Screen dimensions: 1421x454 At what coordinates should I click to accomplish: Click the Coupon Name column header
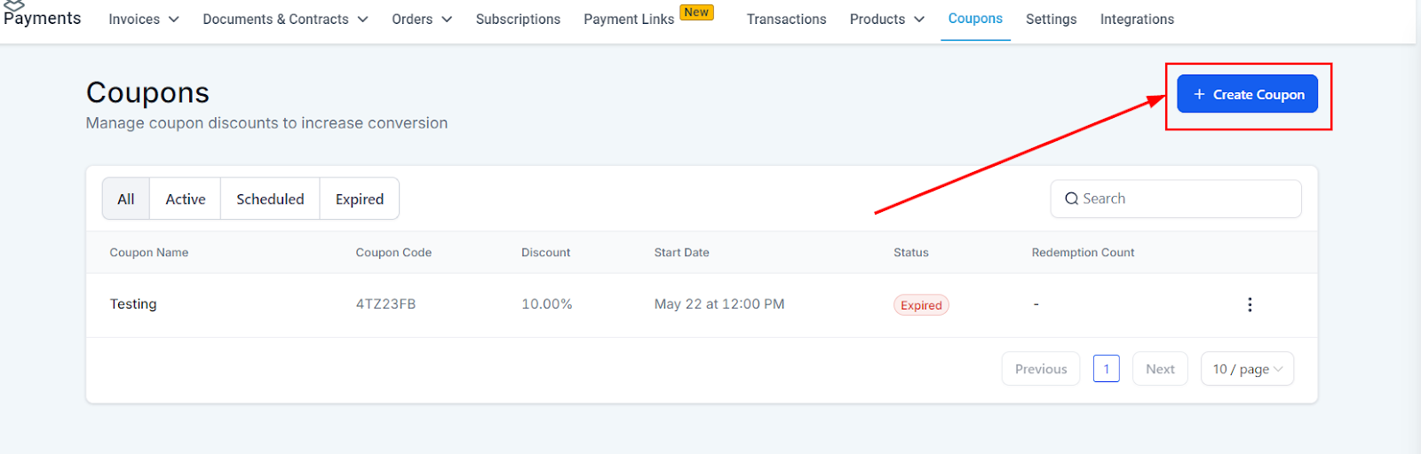149,253
